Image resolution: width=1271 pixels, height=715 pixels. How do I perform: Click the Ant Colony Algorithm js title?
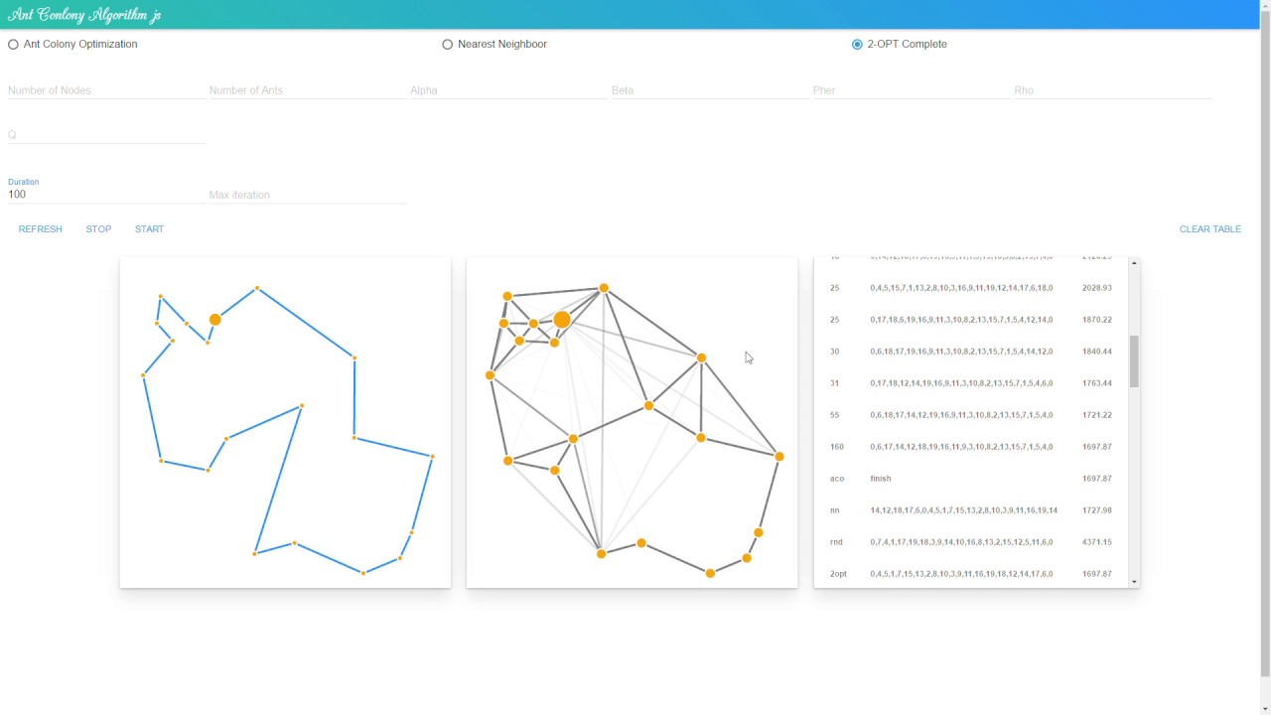point(84,15)
